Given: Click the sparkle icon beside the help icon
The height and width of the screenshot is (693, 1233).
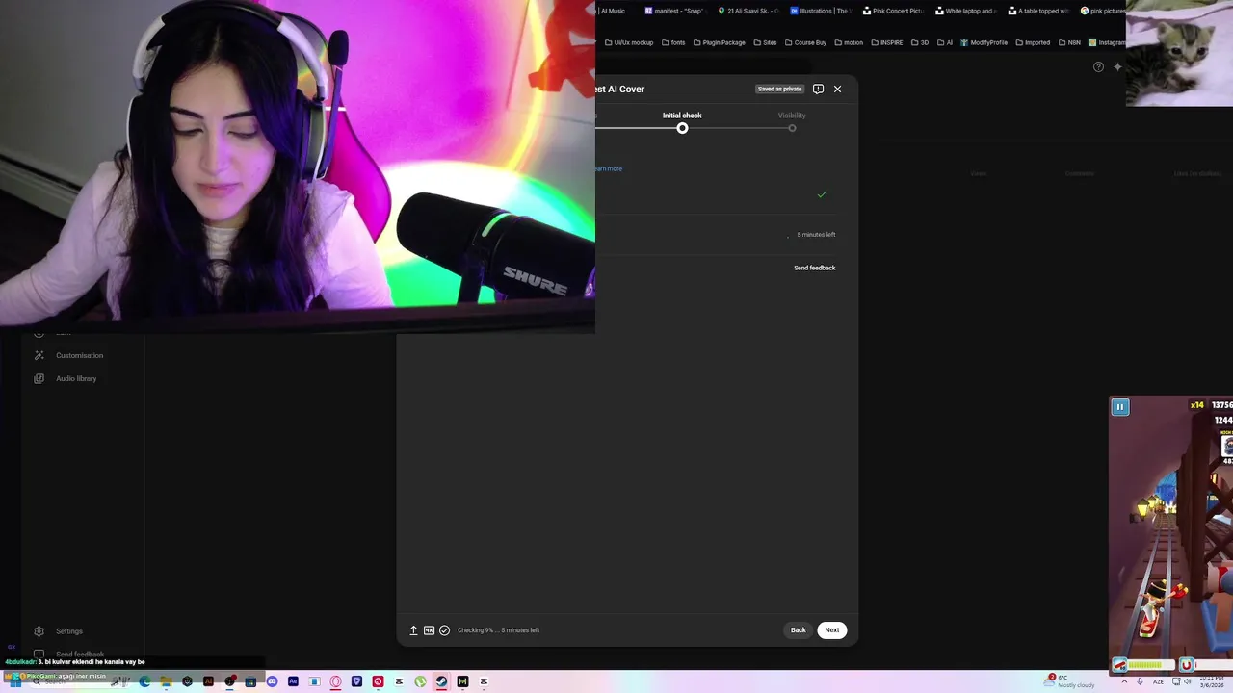Looking at the screenshot, I should coord(1117,66).
